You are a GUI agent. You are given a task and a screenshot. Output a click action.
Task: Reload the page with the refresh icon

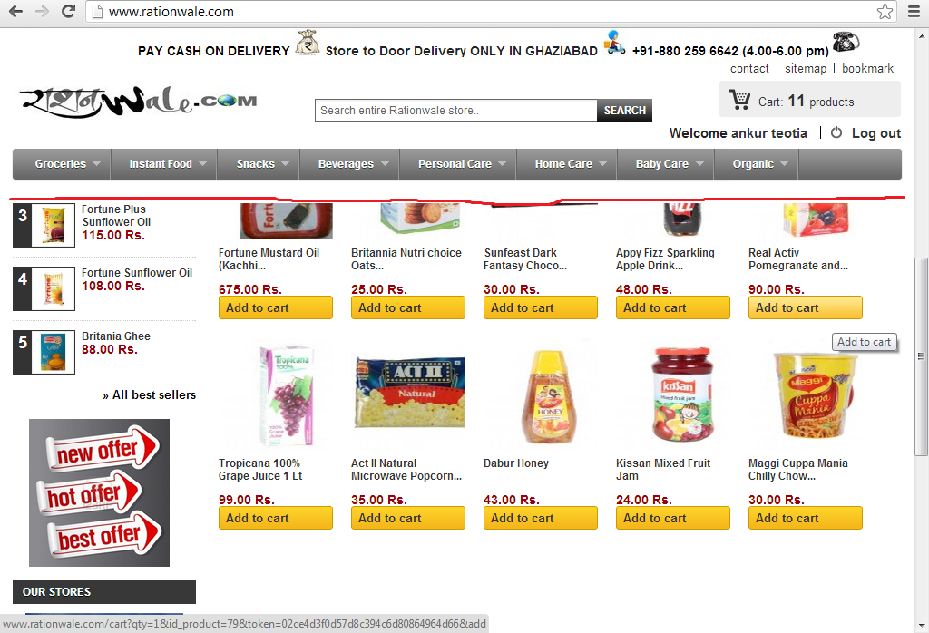pos(68,11)
